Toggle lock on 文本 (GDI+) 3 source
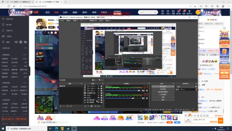 [101, 86]
